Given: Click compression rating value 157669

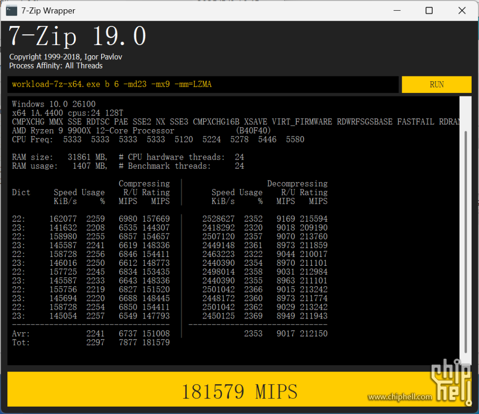Looking at the screenshot, I should [x=156, y=219].
